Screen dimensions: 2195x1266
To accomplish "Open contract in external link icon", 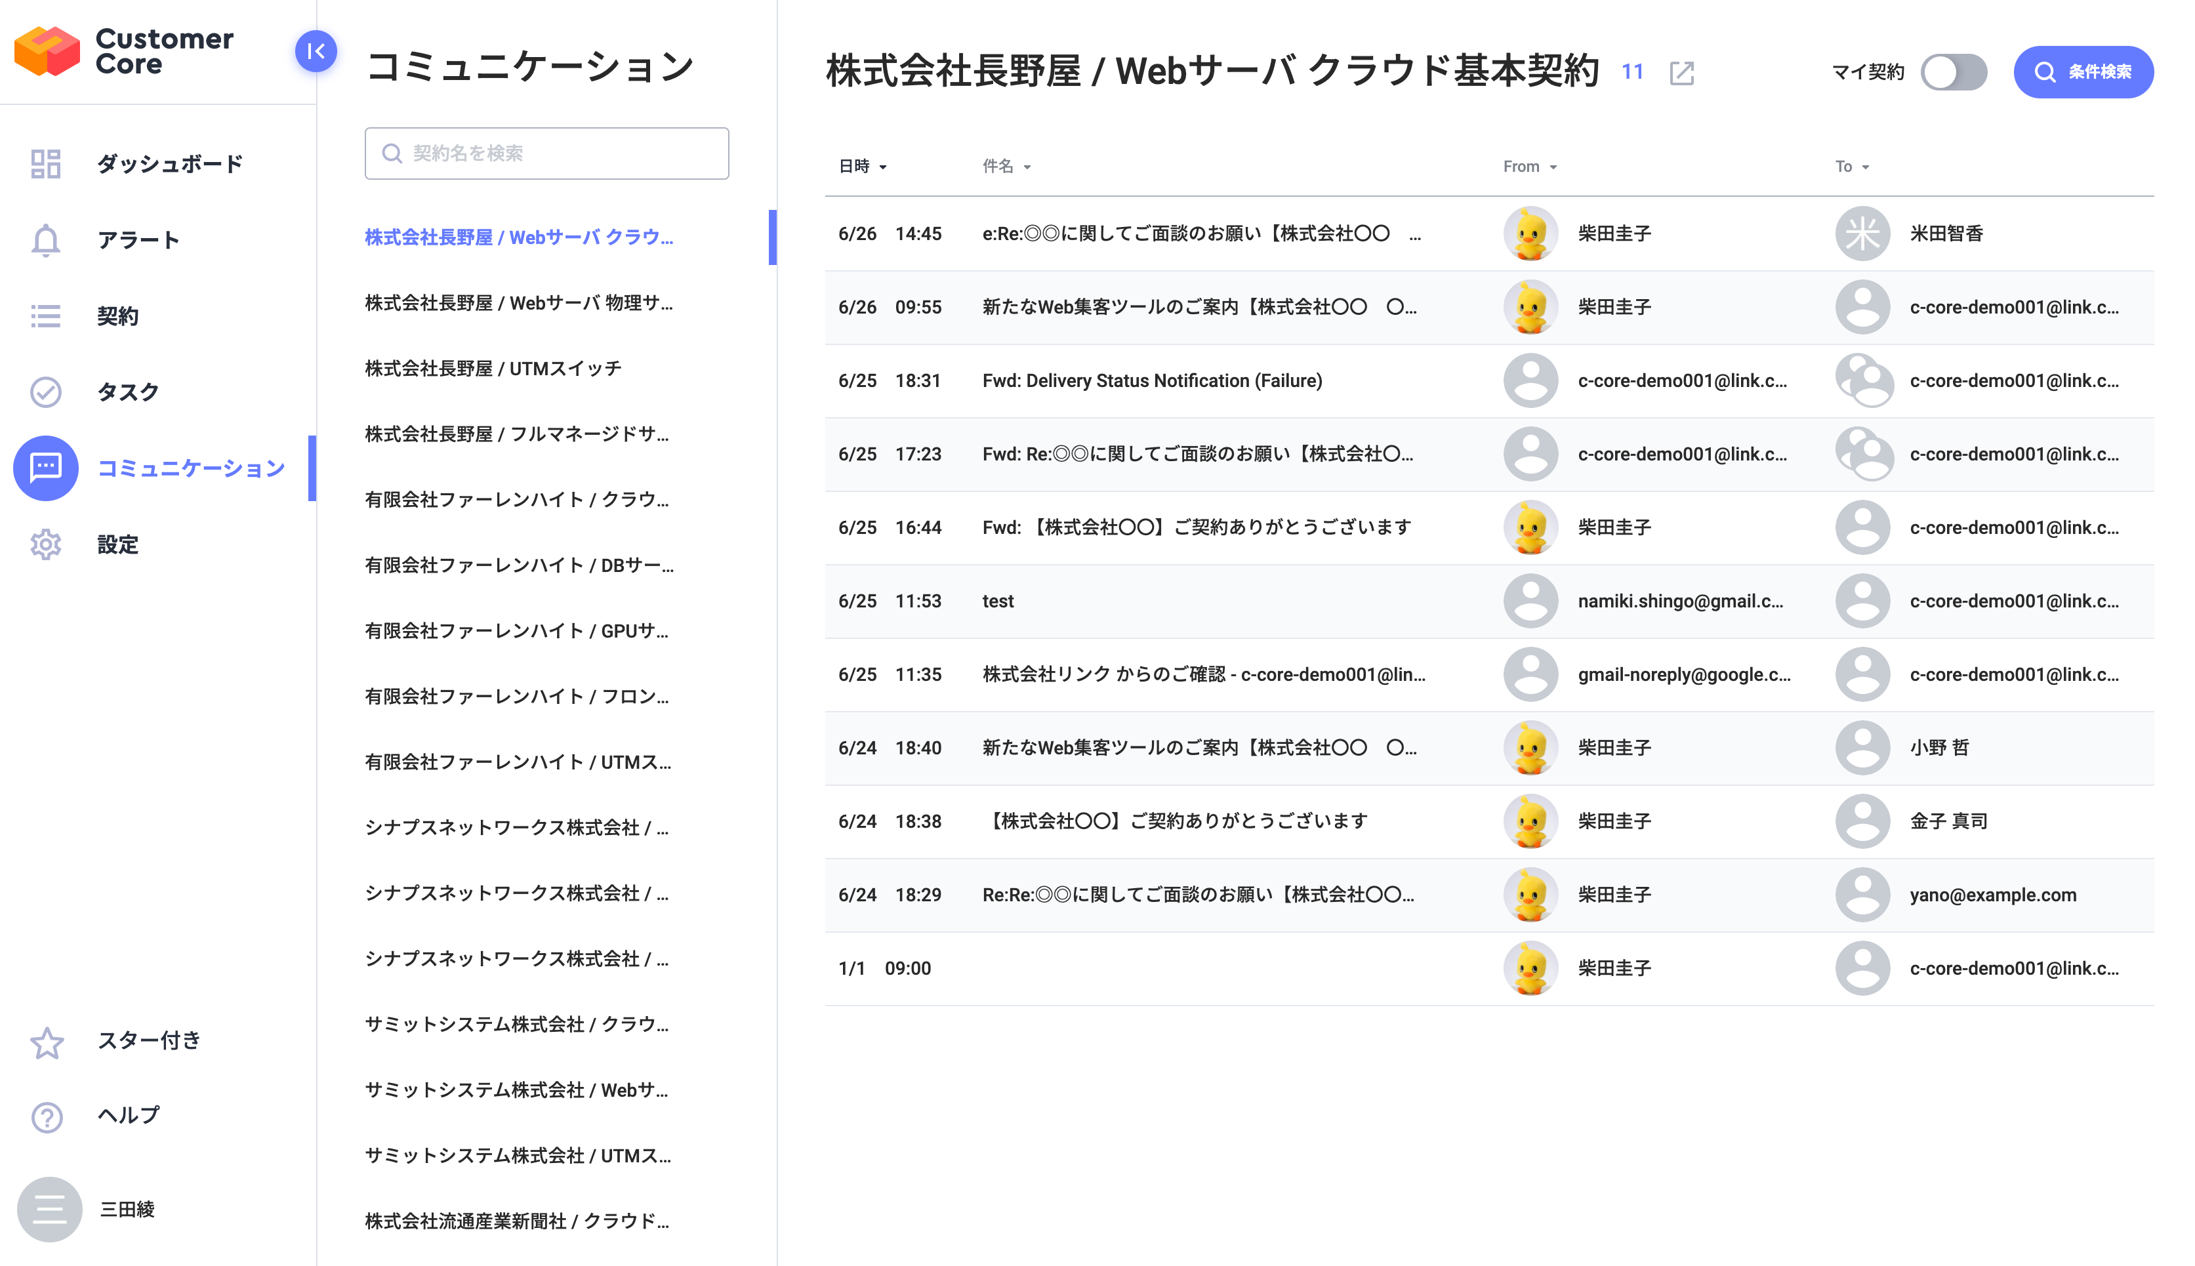I will tap(1681, 72).
